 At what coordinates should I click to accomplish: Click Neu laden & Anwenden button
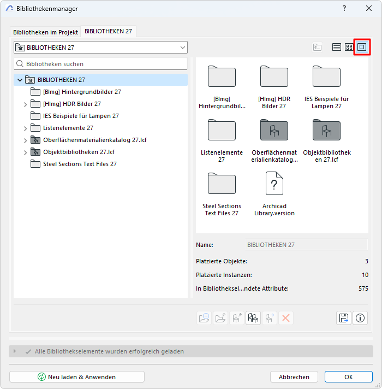(77, 377)
